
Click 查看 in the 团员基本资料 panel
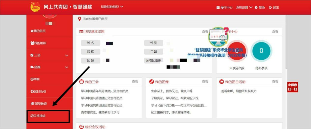click(205, 32)
